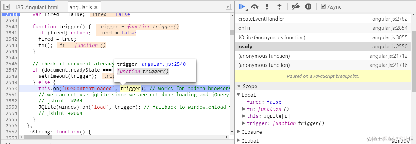Image resolution: width=416 pixels, height=144 pixels.
Task: Deactivate all breakpoints
Action: [295, 7]
